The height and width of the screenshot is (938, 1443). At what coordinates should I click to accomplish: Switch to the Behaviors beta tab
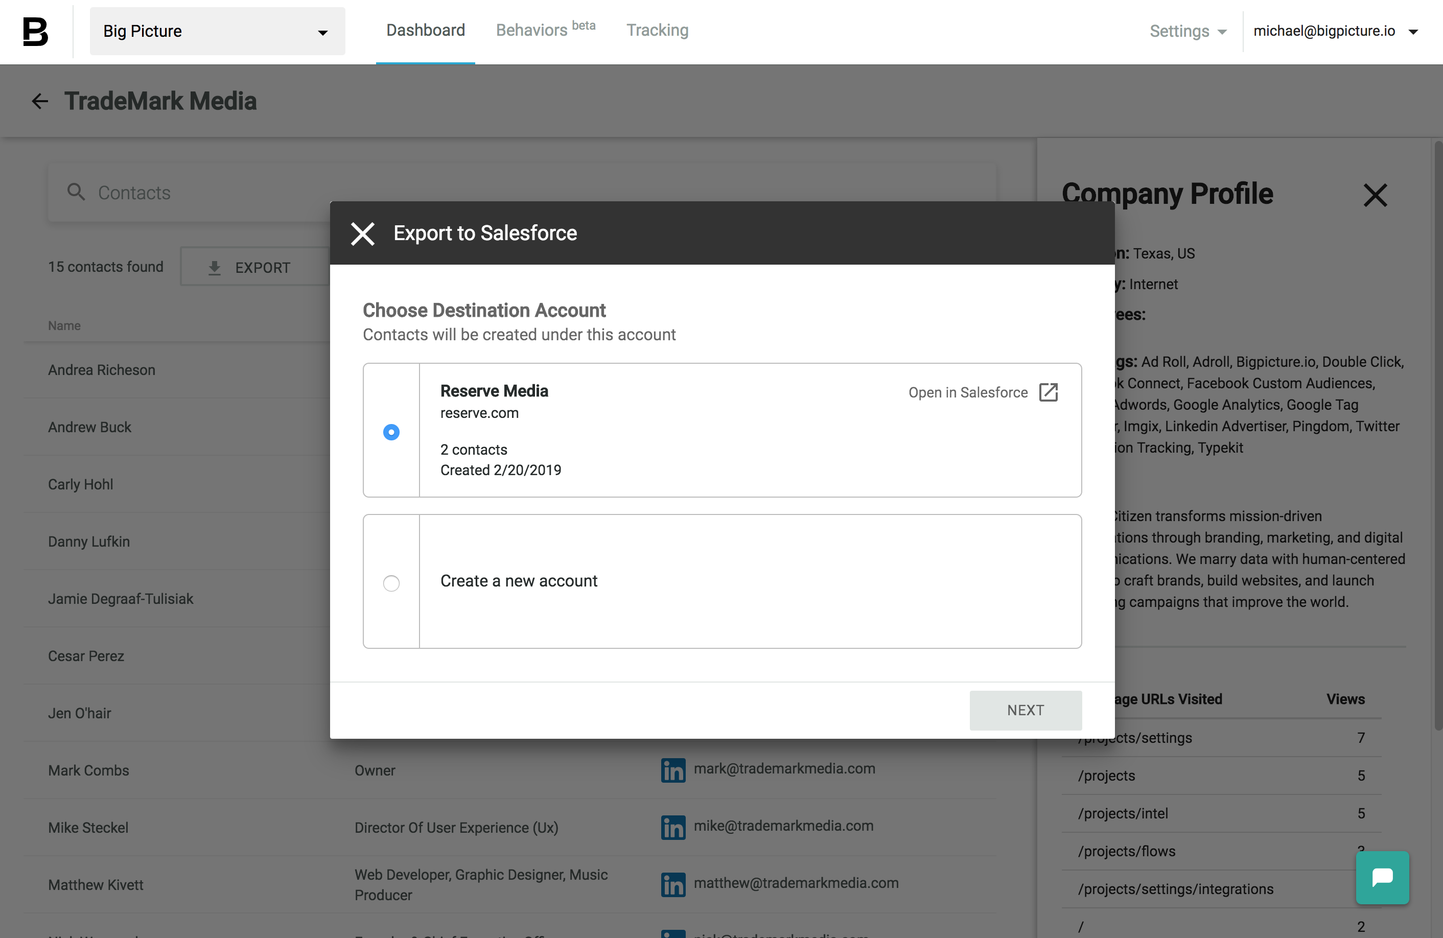[x=545, y=30]
